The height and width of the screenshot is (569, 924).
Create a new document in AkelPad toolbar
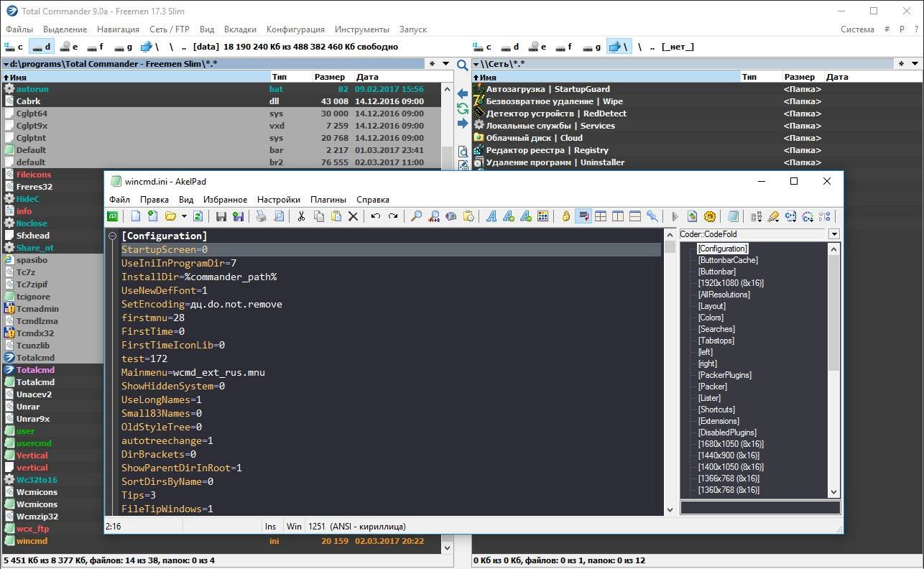coord(135,216)
